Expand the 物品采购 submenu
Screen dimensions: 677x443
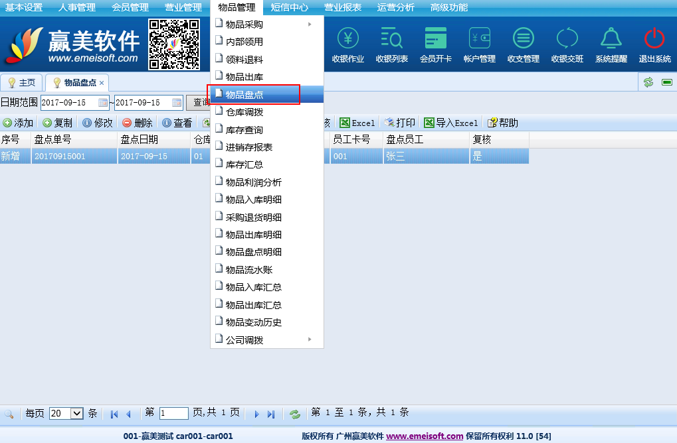coord(266,25)
